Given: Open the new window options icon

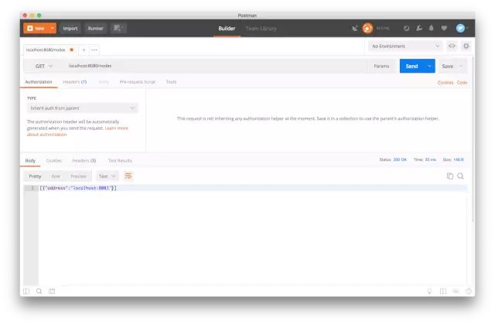Looking at the screenshot, I should 118,29.
